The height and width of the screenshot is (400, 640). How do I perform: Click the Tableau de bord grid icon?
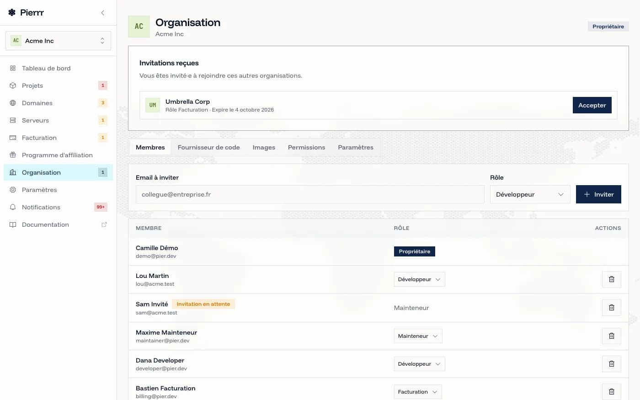[13, 68]
